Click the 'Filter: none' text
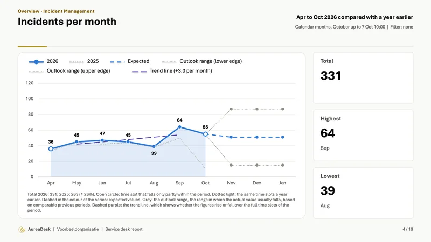 coord(401,27)
